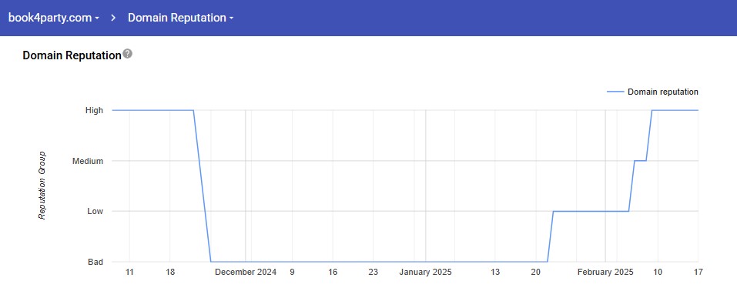This screenshot has width=737, height=308.
Task: Click the date label 13 on x-axis
Action: (495, 272)
